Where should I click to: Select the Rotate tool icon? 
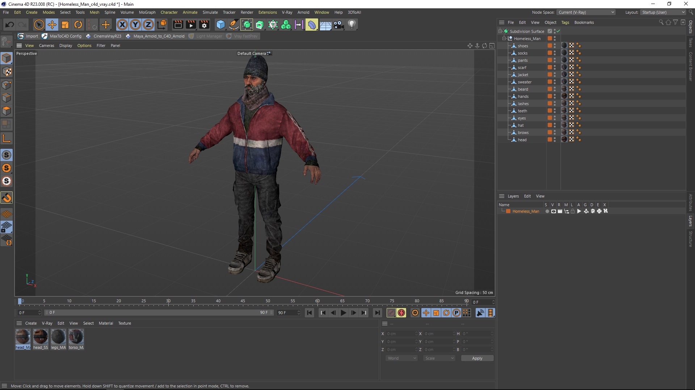tap(78, 25)
